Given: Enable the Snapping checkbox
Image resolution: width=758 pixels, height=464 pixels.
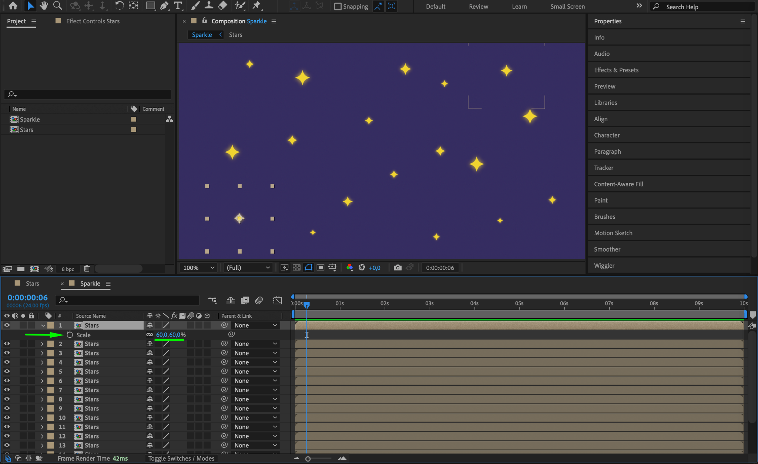Looking at the screenshot, I should pyautogui.click(x=338, y=6).
